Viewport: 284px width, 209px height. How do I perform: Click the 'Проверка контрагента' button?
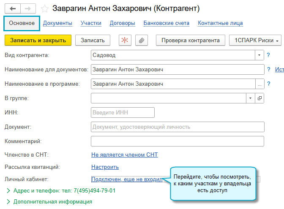[190, 40]
